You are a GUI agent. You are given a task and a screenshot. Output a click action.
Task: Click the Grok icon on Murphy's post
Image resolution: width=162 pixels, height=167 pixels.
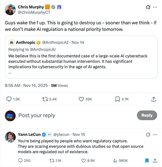(x=148, y=7)
